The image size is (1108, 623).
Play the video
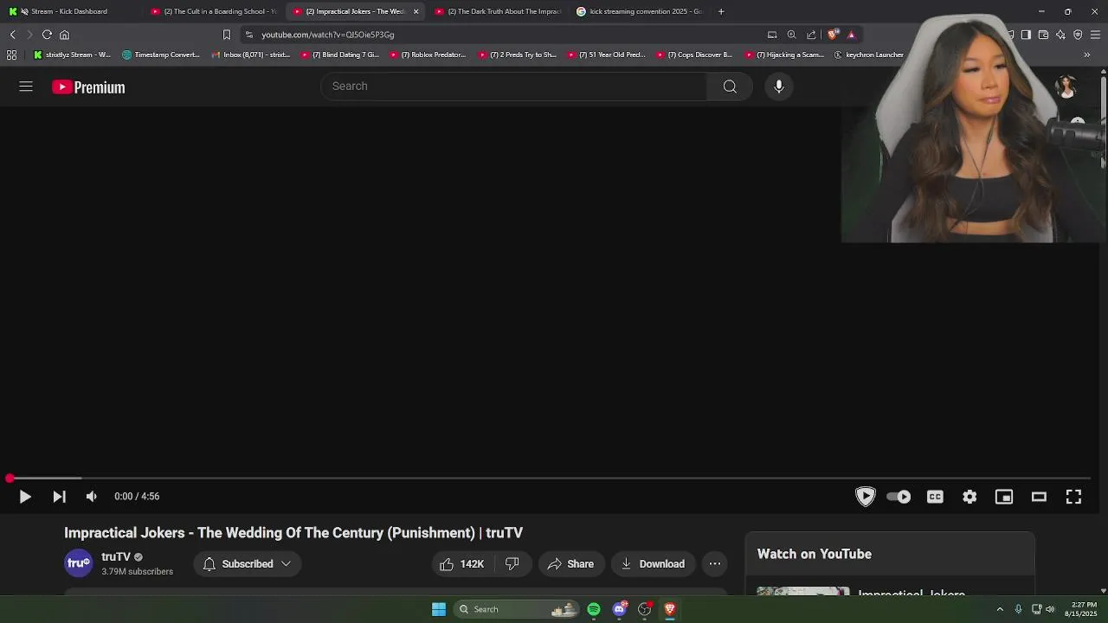coord(25,497)
